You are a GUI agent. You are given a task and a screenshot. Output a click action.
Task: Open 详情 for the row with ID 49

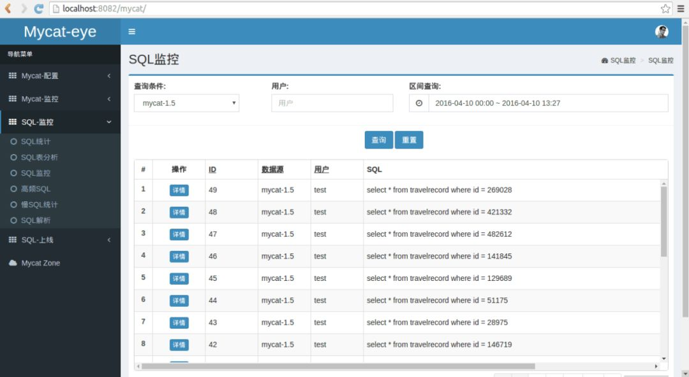click(x=179, y=190)
